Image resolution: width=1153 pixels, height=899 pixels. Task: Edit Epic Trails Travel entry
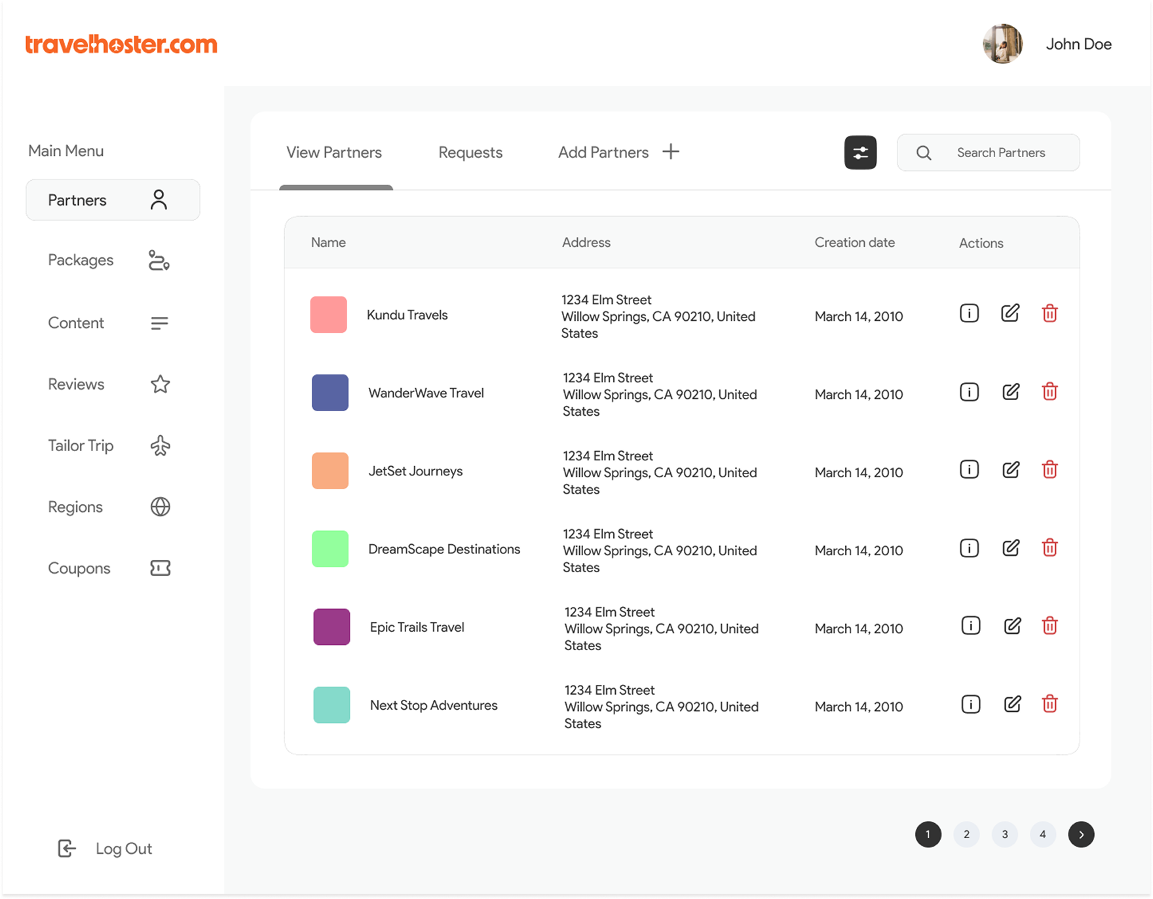pos(1012,625)
